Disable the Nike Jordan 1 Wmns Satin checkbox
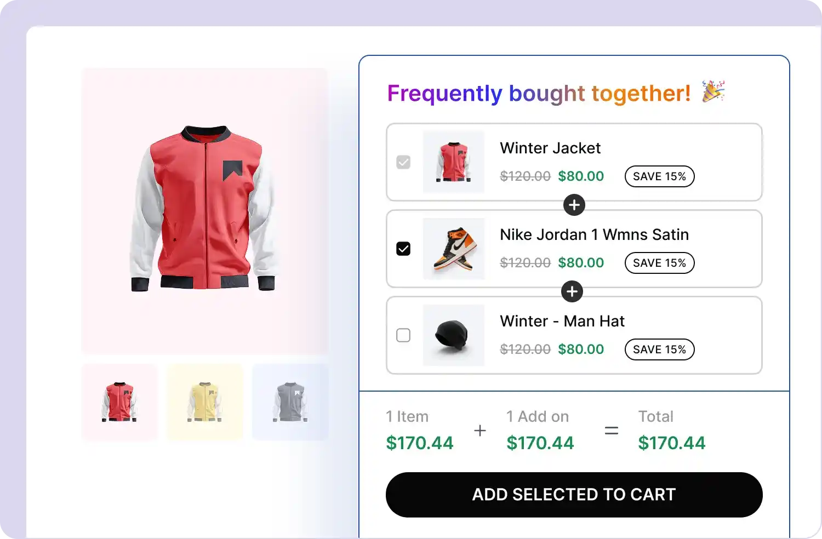The width and height of the screenshot is (822, 539). 403,249
